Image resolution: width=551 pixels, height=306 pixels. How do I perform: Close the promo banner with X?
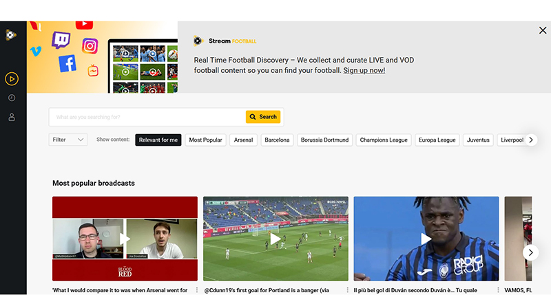coord(543,30)
